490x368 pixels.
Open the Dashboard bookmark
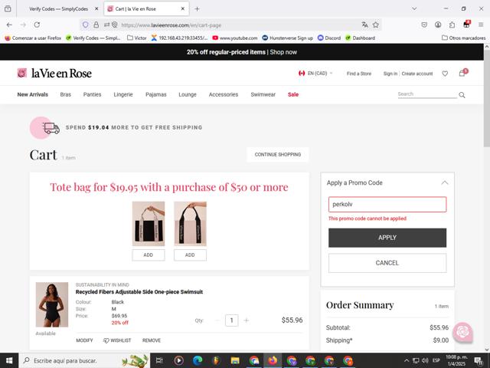point(361,38)
